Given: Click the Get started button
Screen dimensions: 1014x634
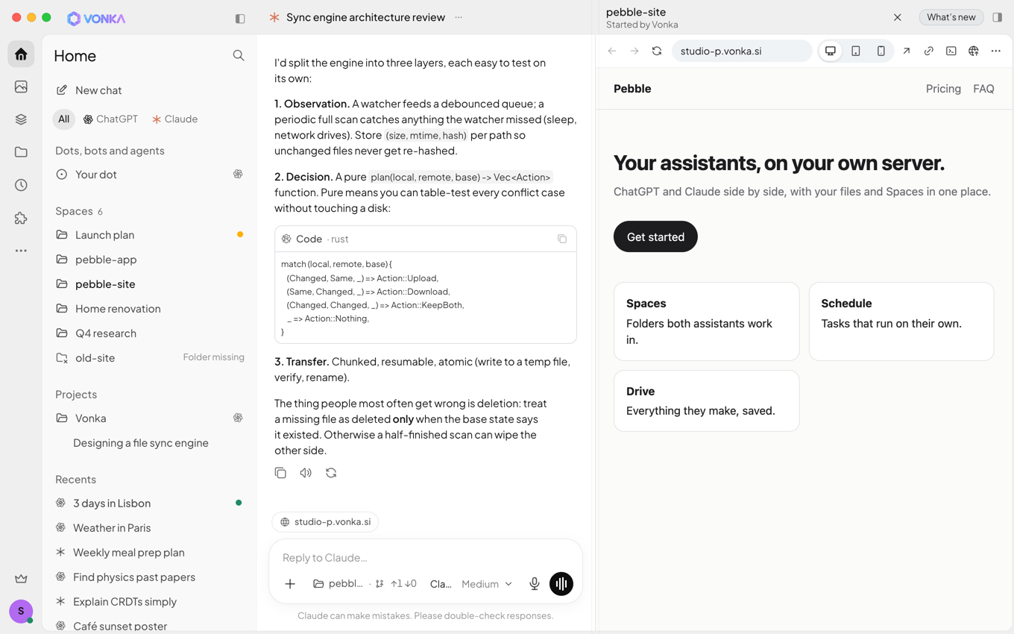Looking at the screenshot, I should tap(655, 236).
